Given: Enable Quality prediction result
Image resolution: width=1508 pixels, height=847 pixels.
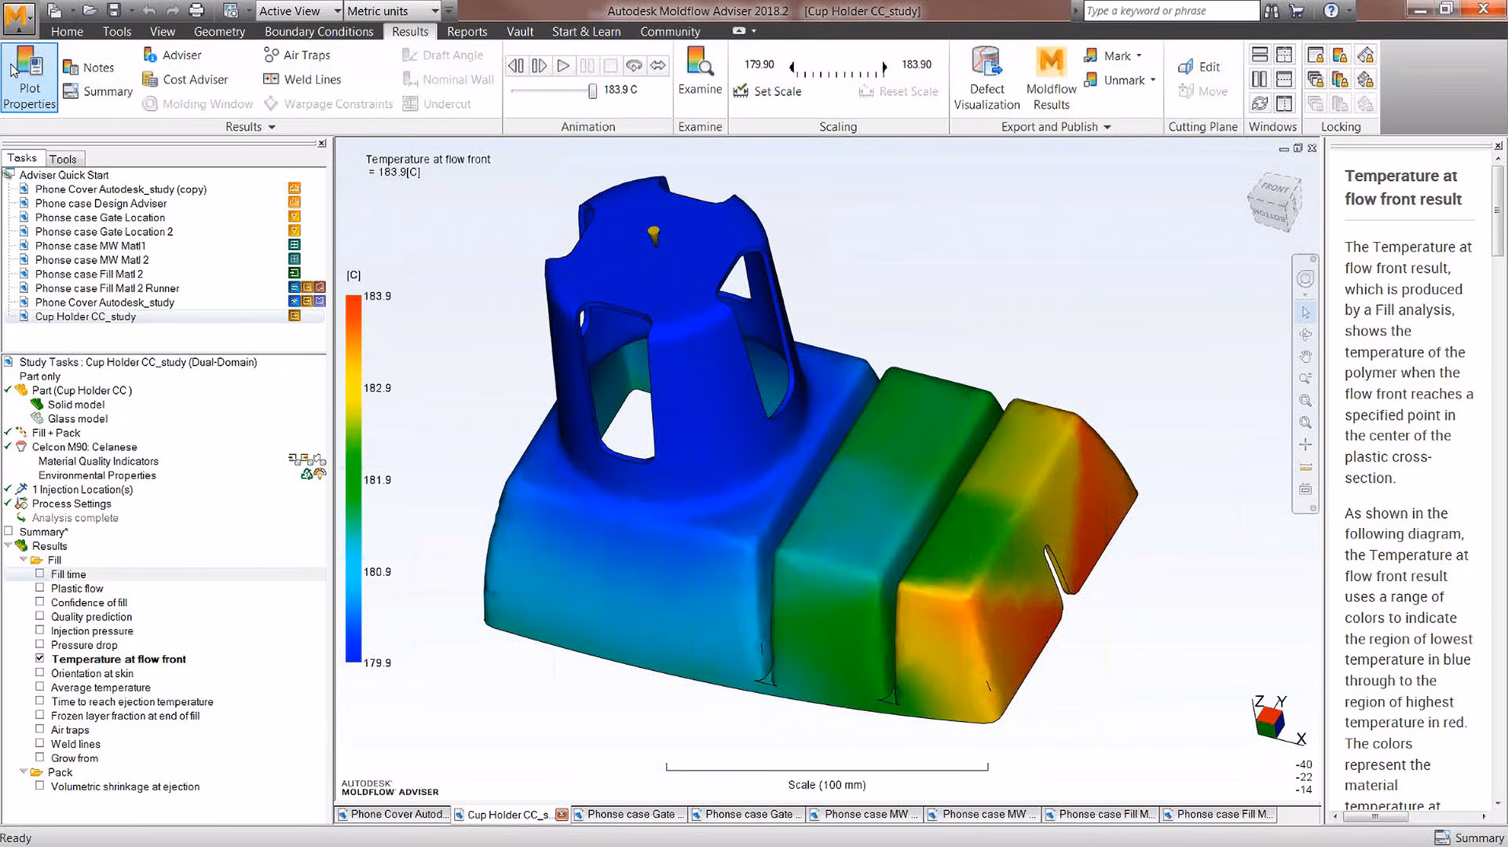Looking at the screenshot, I should click(x=39, y=616).
